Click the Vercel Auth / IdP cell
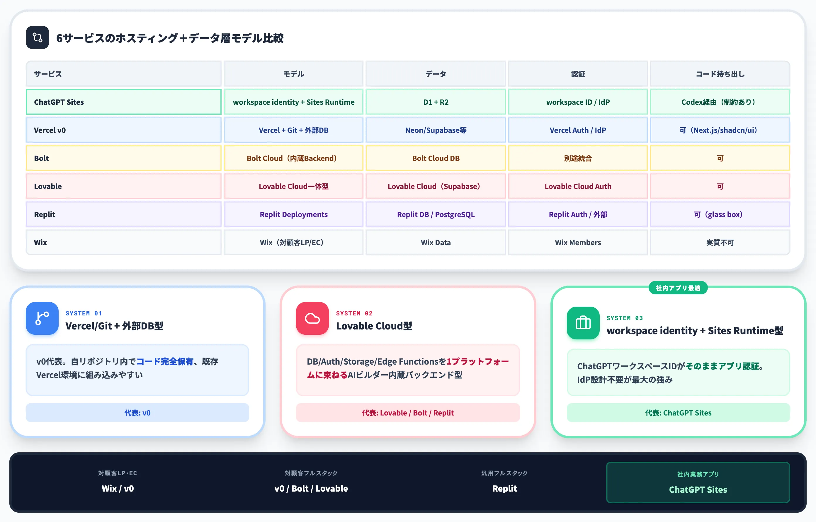 click(x=578, y=130)
